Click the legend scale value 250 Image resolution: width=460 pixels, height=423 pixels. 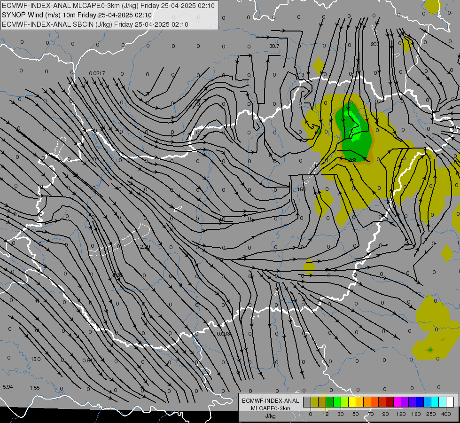(x=431, y=414)
